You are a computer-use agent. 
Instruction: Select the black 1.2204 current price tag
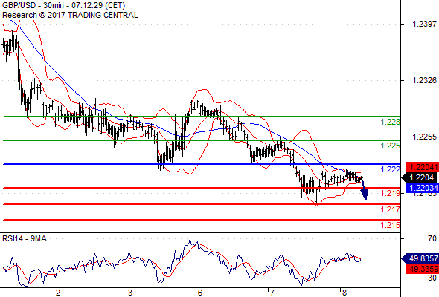coord(420,177)
